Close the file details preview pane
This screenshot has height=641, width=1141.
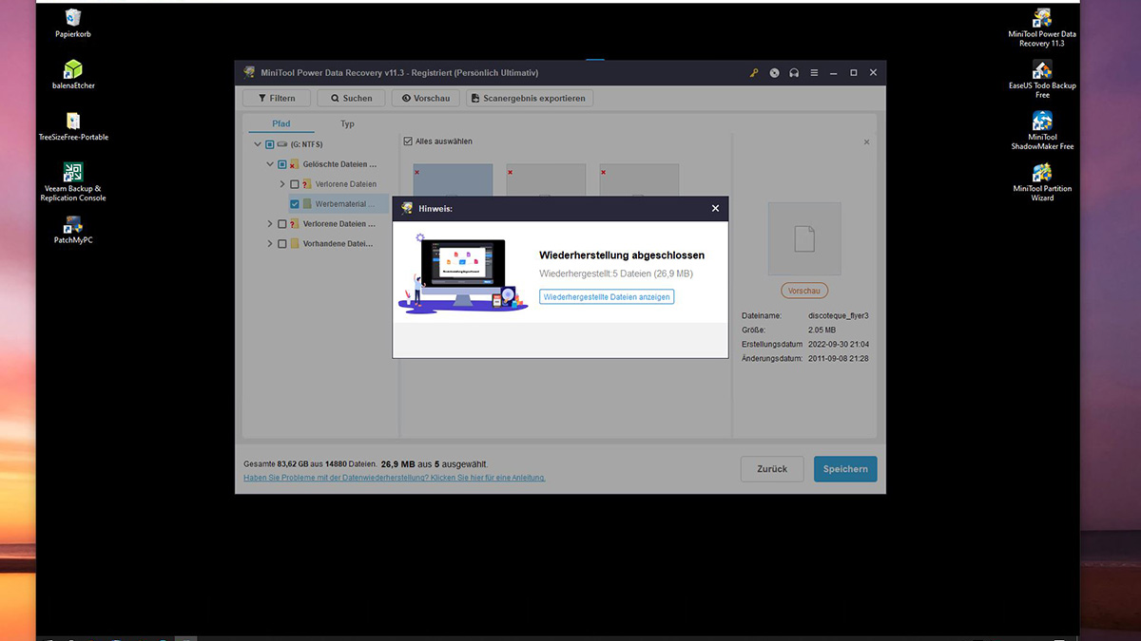(866, 142)
